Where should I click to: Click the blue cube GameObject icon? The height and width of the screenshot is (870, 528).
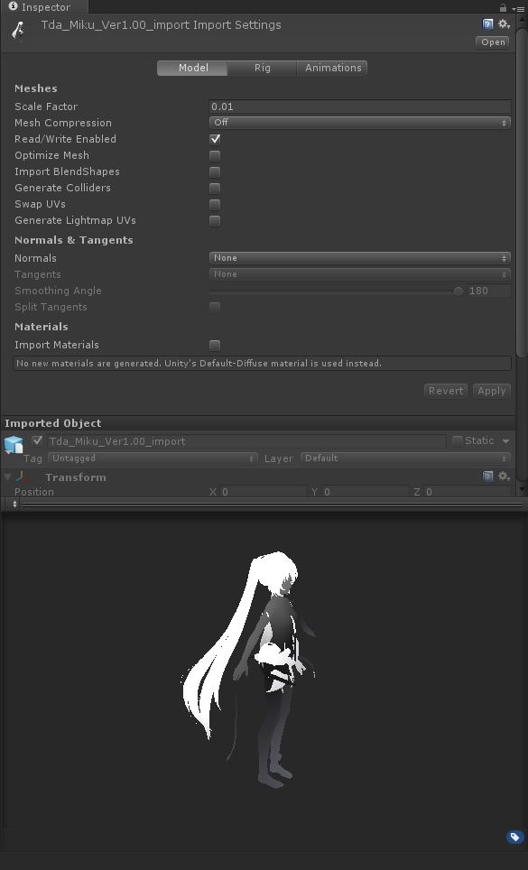tap(14, 444)
